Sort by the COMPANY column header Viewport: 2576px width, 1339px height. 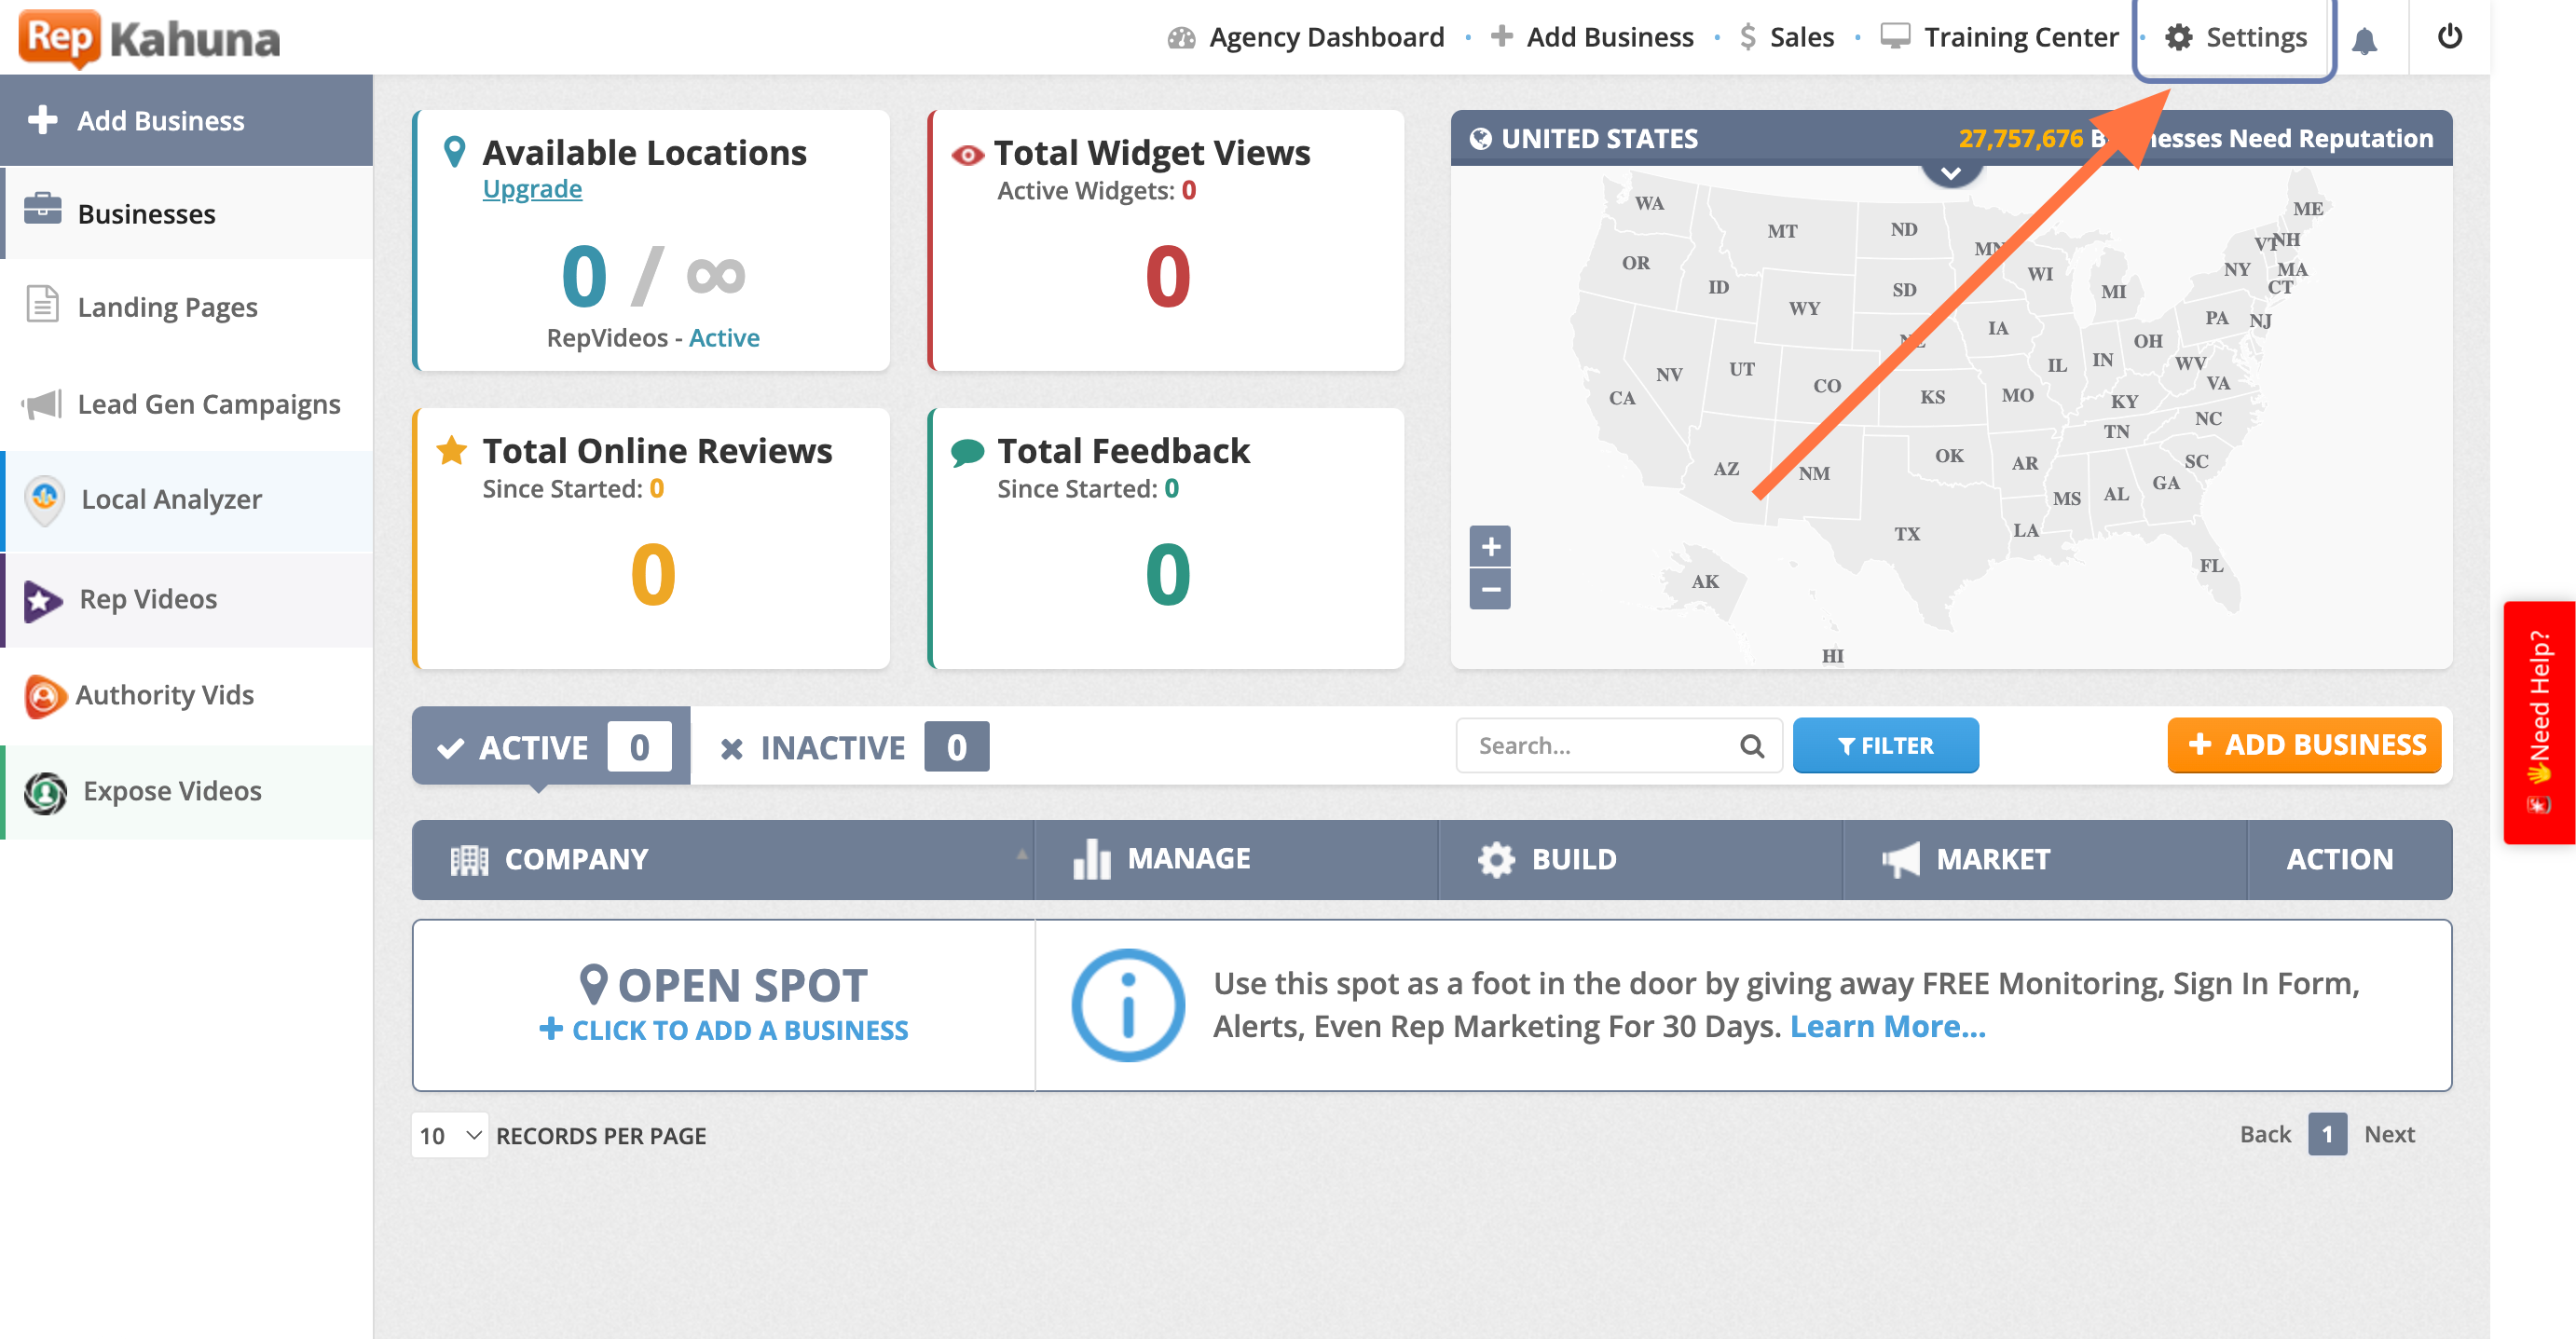point(576,859)
